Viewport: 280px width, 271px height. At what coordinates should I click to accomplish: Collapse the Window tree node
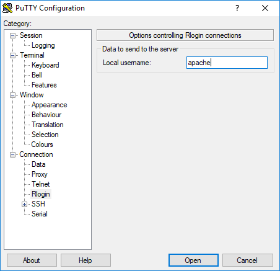click(12, 96)
